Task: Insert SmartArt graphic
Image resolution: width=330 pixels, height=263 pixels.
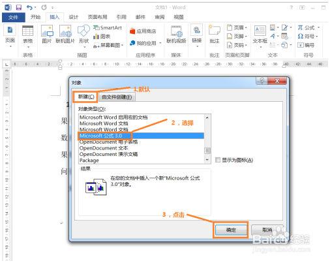Action: (108, 27)
